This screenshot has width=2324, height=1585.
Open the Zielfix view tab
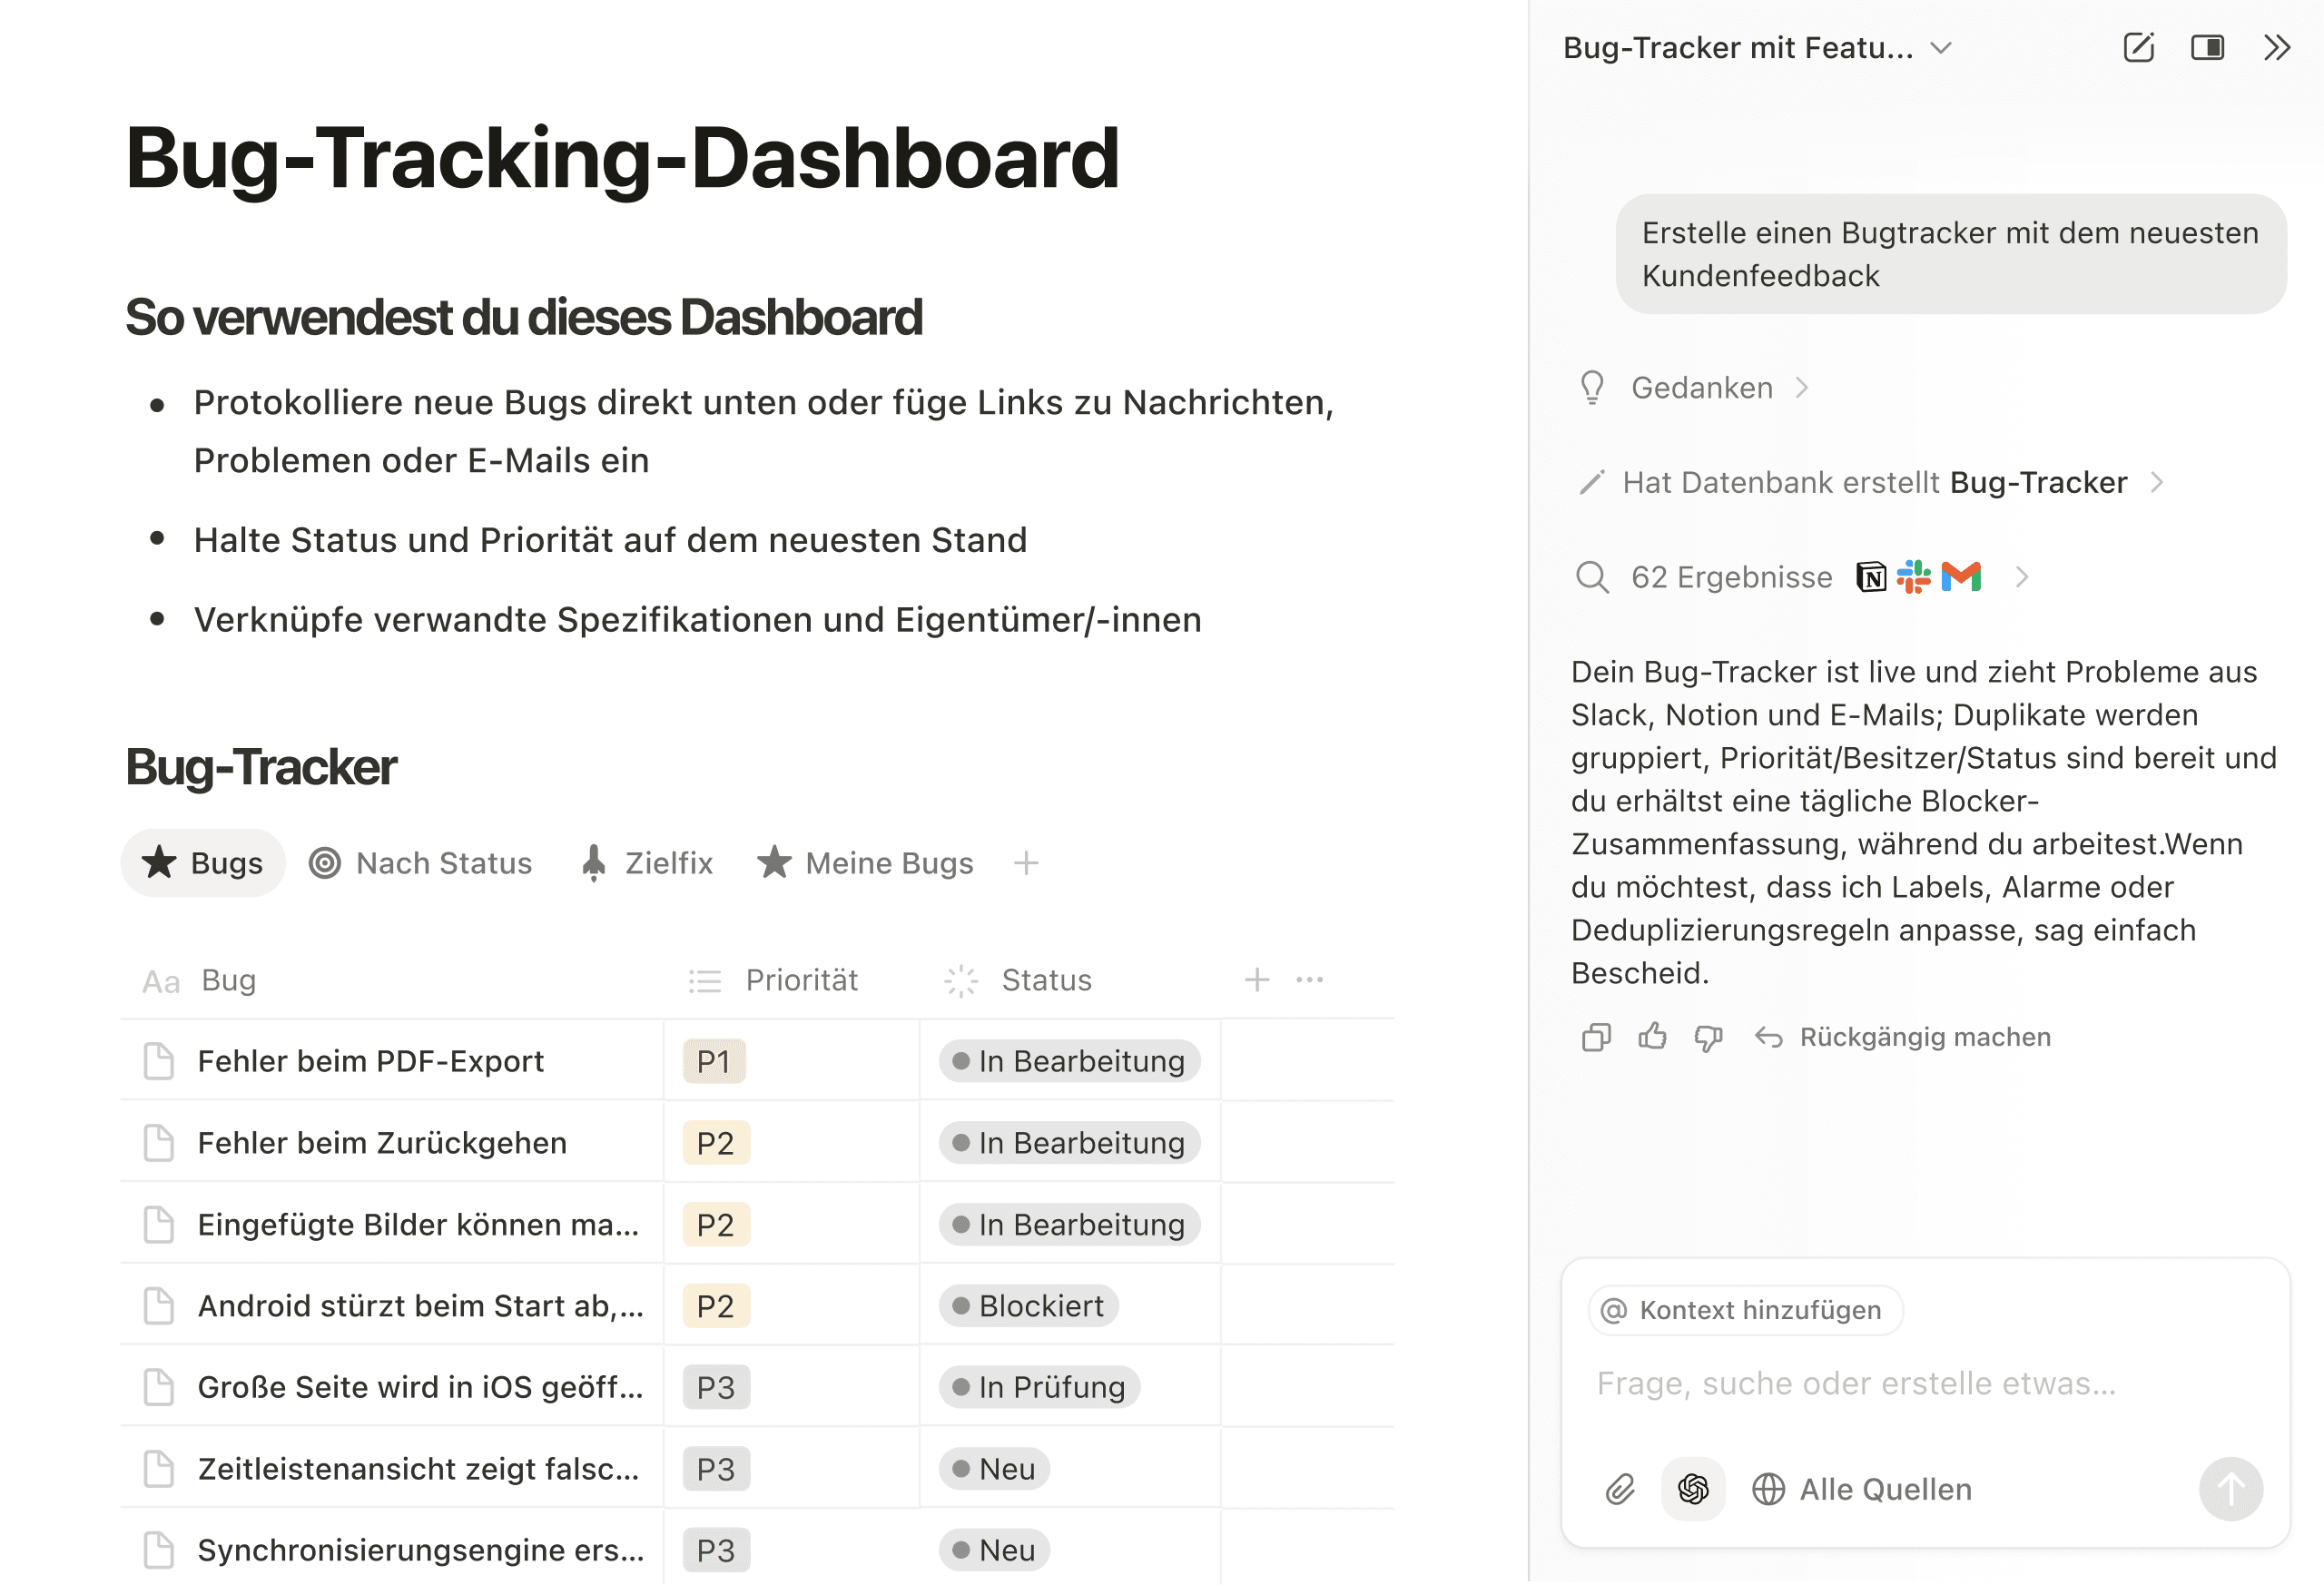tap(647, 863)
